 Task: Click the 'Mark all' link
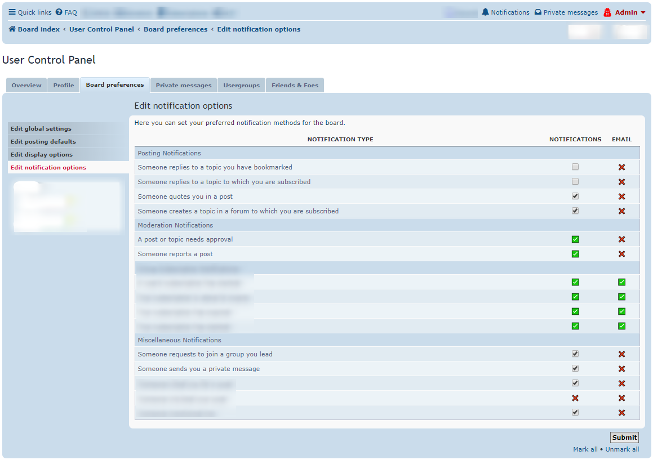[x=585, y=449]
